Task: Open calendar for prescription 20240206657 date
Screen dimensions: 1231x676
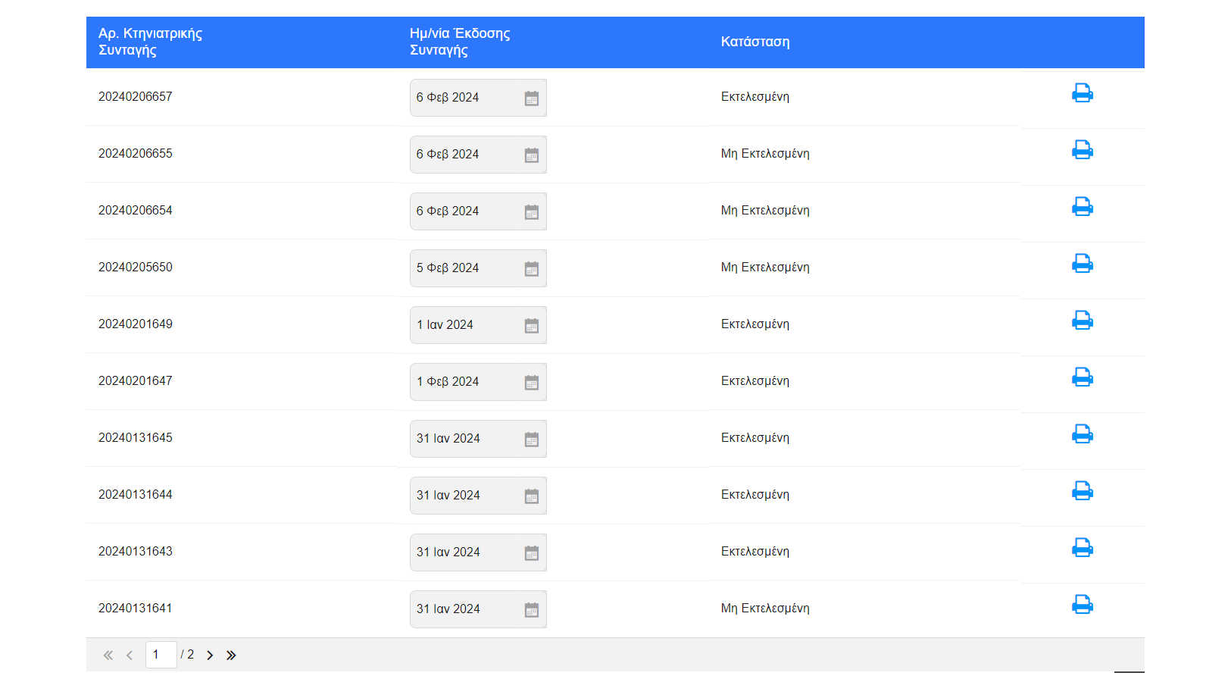Action: (532, 99)
